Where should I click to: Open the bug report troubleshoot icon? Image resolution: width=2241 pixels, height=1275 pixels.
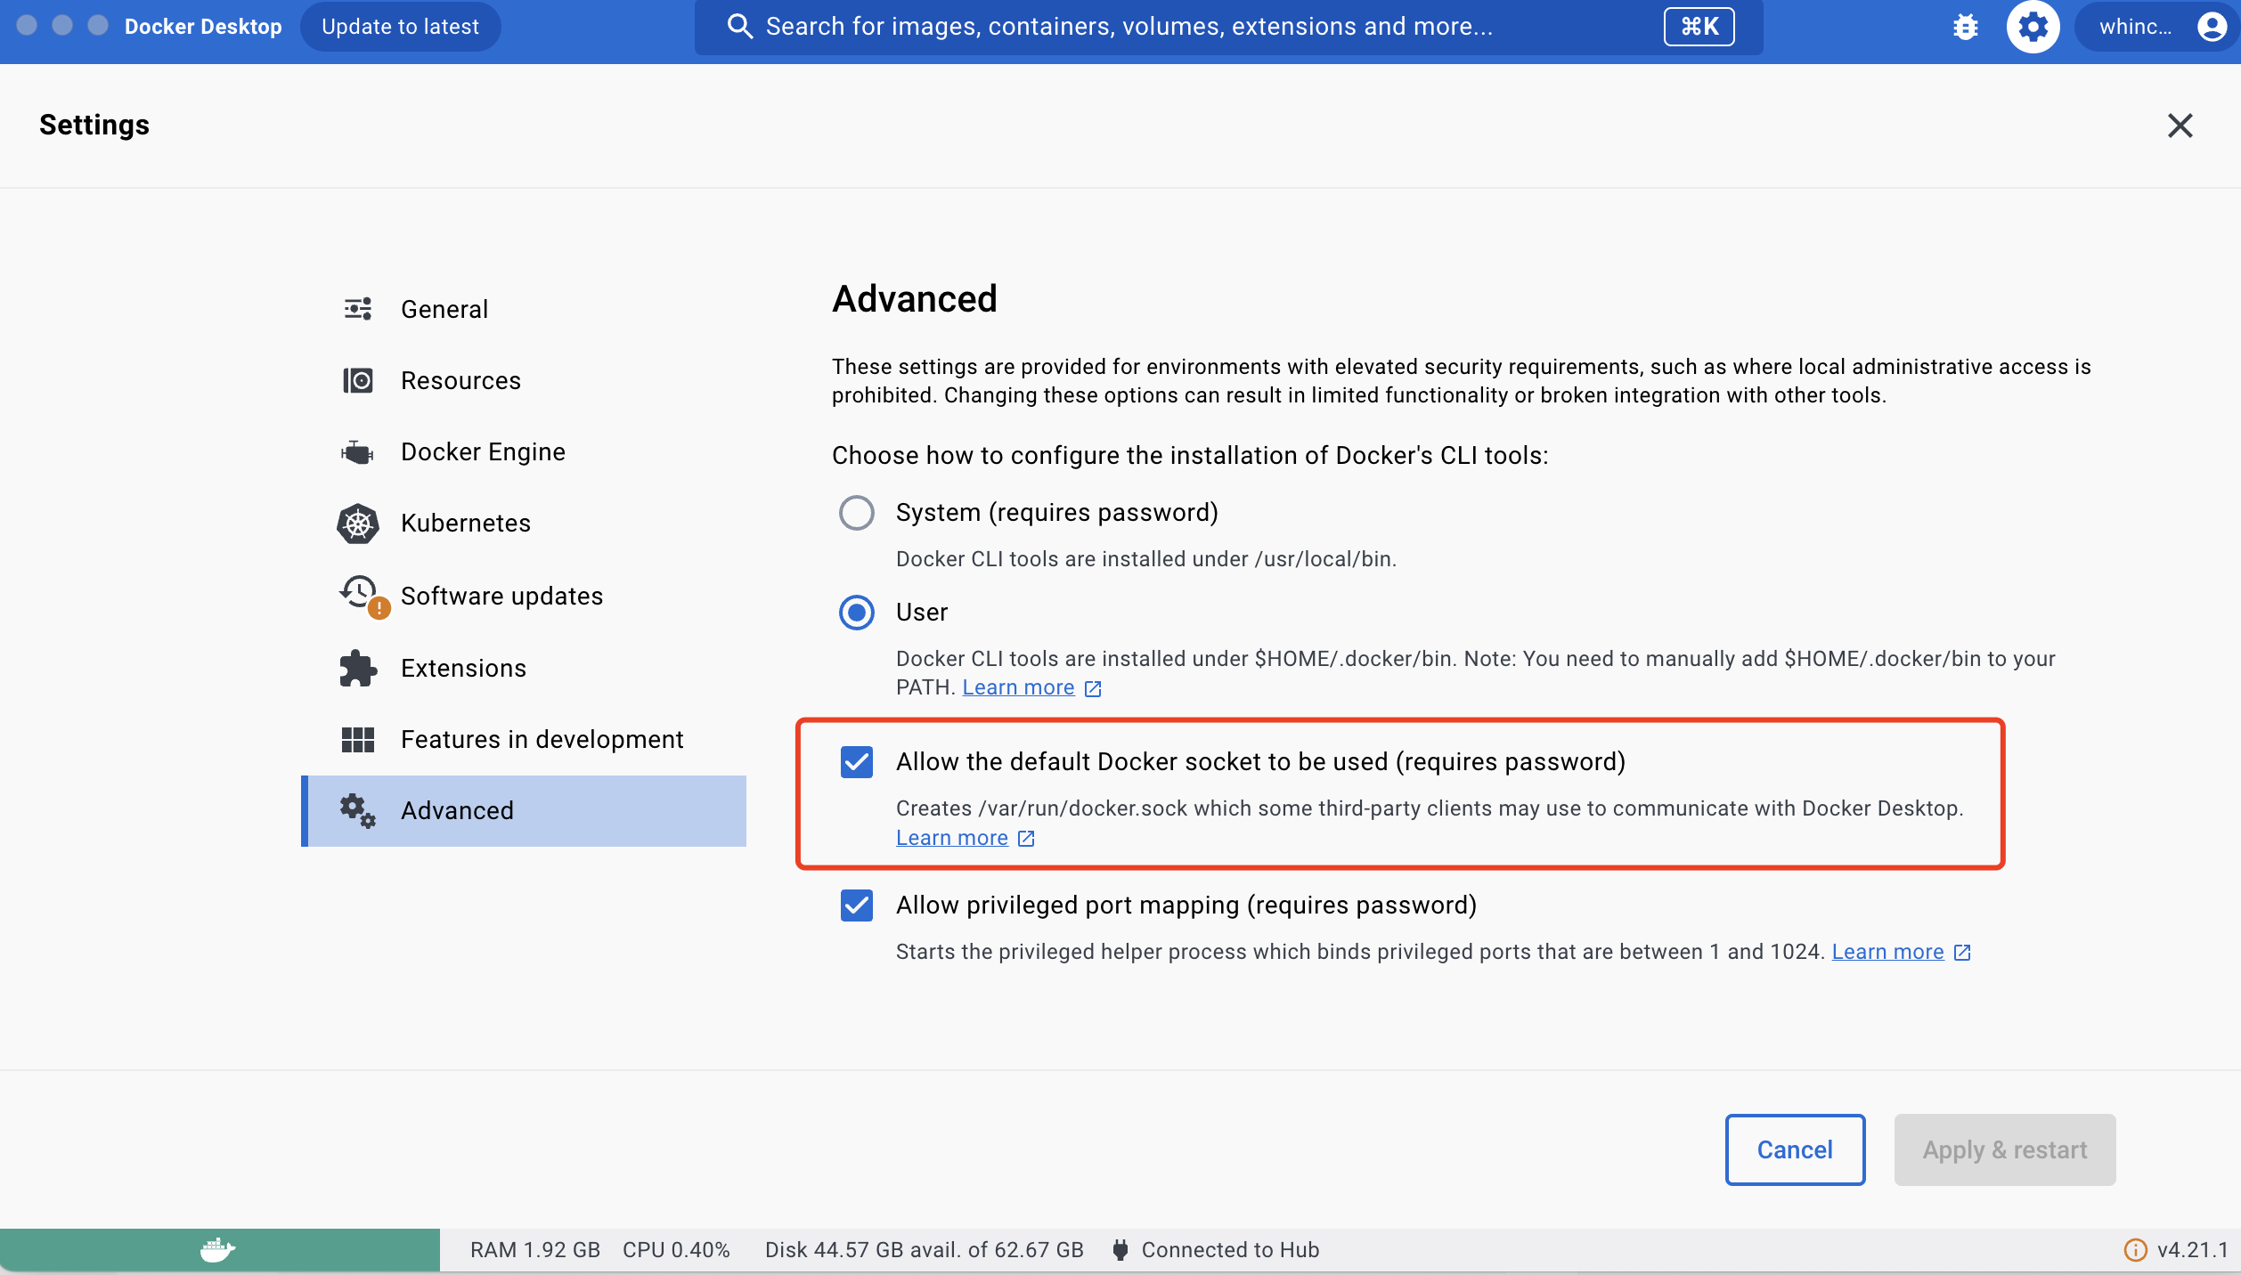click(x=1965, y=27)
